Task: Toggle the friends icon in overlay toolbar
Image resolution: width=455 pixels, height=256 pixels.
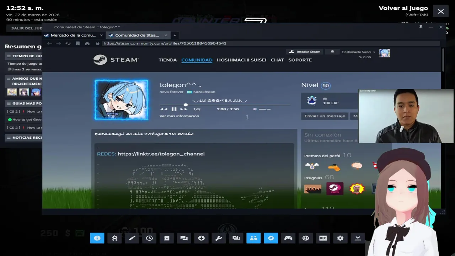Action: point(253,238)
